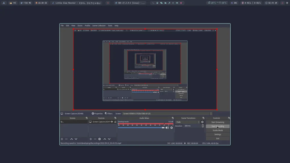Remove the selected source using the minus icon
Image resolution: width=290 pixels, height=163 pixels.
click(95, 139)
